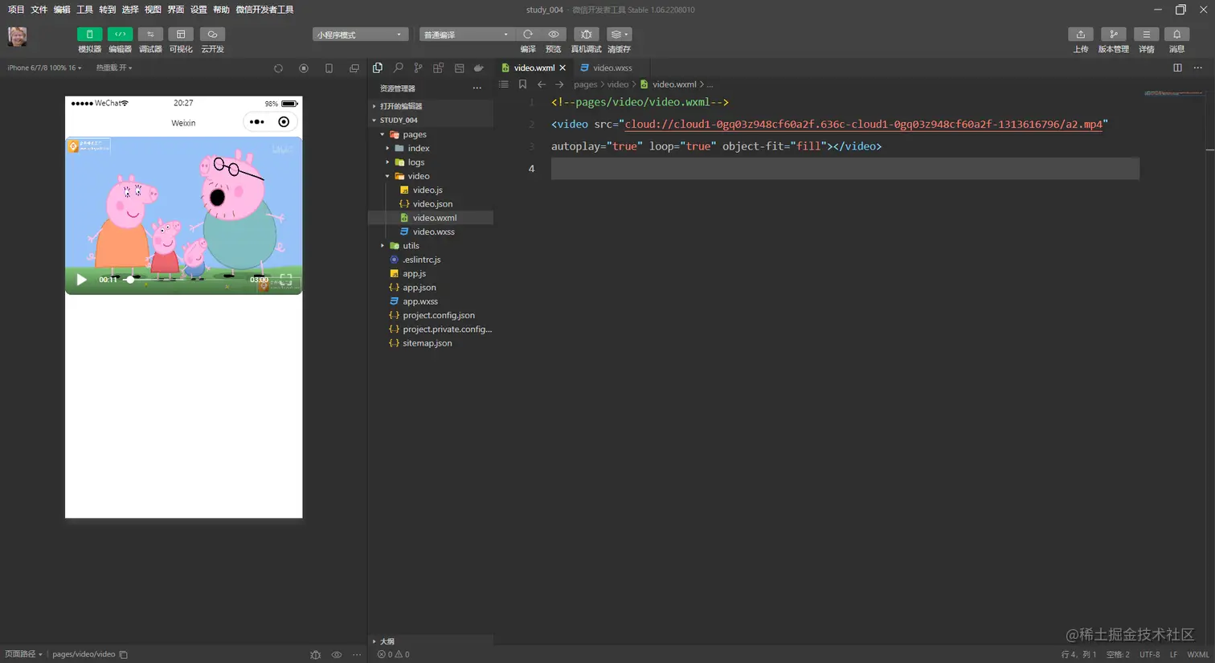Screen dimensions: 1215x663
Task: Open video.json in file tree
Action: click(x=431, y=204)
